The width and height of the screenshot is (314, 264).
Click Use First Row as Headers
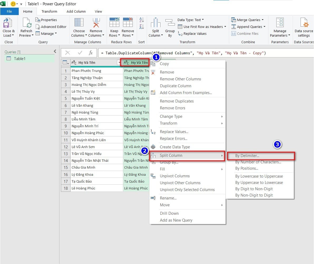click(x=203, y=27)
